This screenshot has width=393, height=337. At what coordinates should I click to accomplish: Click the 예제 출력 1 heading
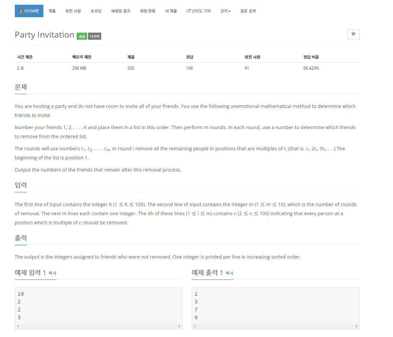tap(207, 272)
